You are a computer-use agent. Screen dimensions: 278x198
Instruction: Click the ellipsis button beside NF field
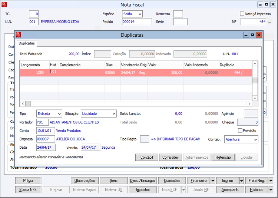point(270,22)
